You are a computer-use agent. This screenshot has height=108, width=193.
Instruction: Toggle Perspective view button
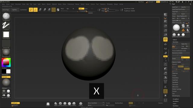click(166, 39)
